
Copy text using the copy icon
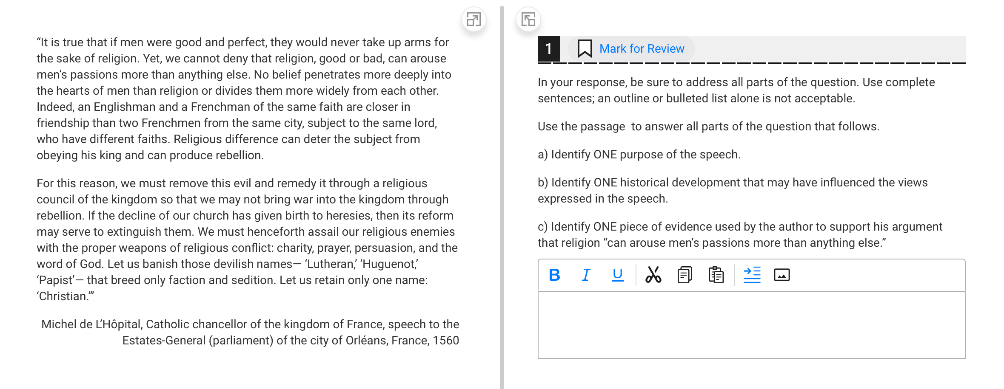(x=685, y=275)
